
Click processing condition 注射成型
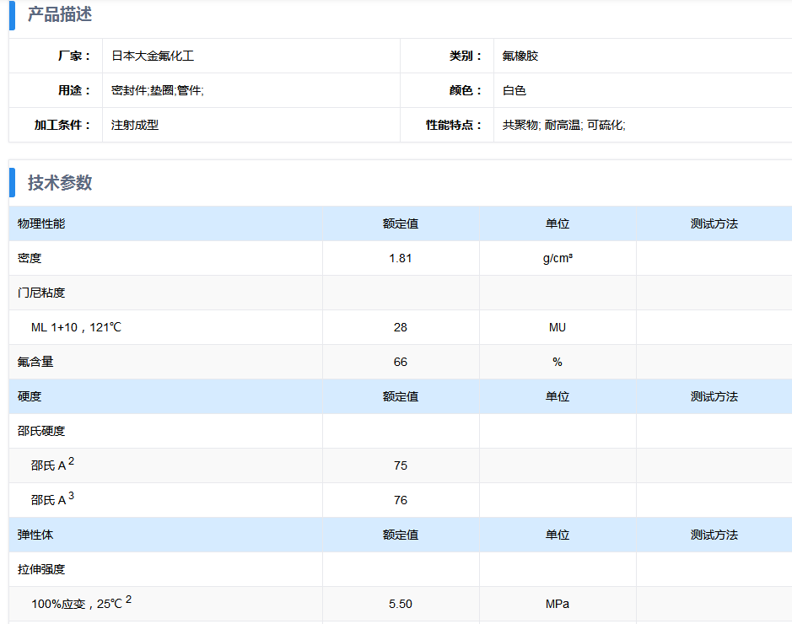(x=135, y=125)
